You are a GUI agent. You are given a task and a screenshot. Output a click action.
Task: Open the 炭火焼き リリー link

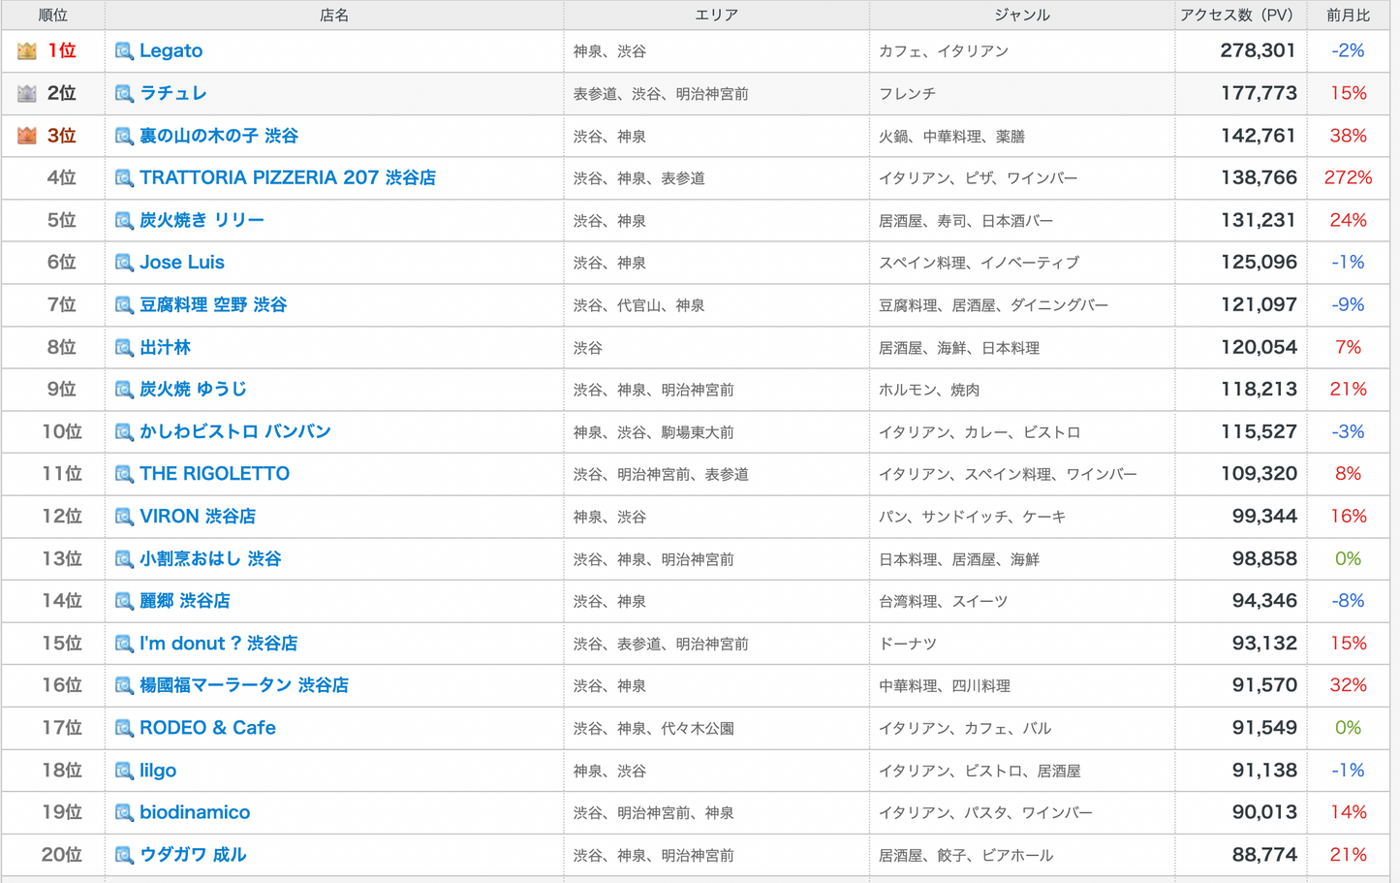(202, 220)
